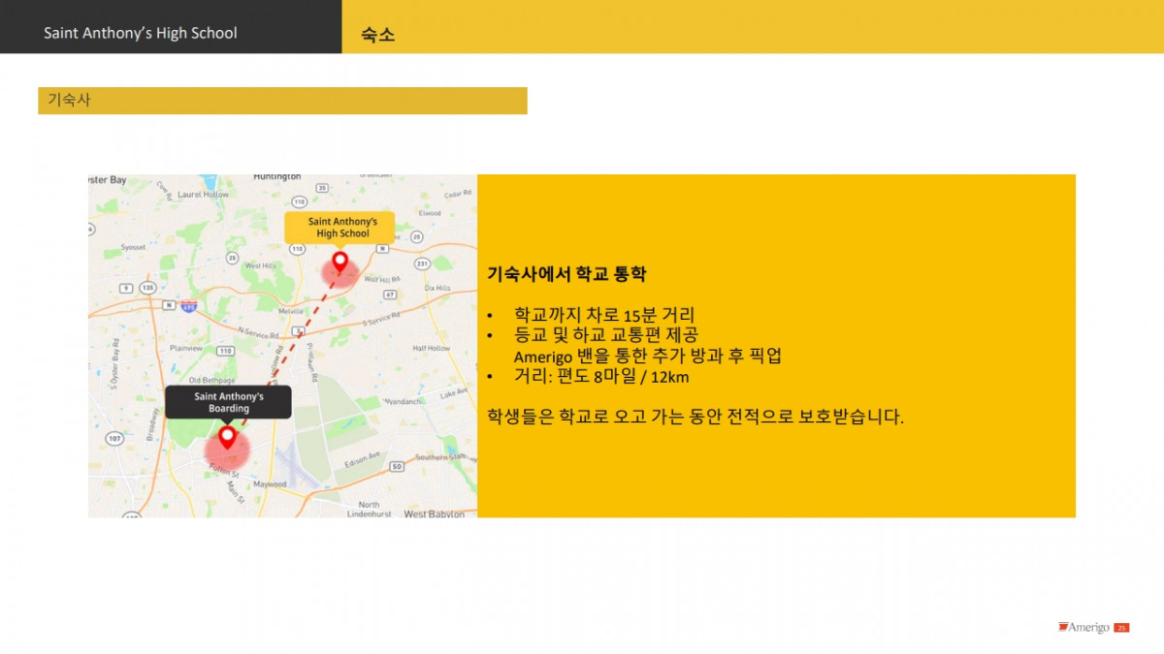Screen dimensions: 1164x654
Task: Click the 숙소 slide title
Action: click(x=377, y=35)
